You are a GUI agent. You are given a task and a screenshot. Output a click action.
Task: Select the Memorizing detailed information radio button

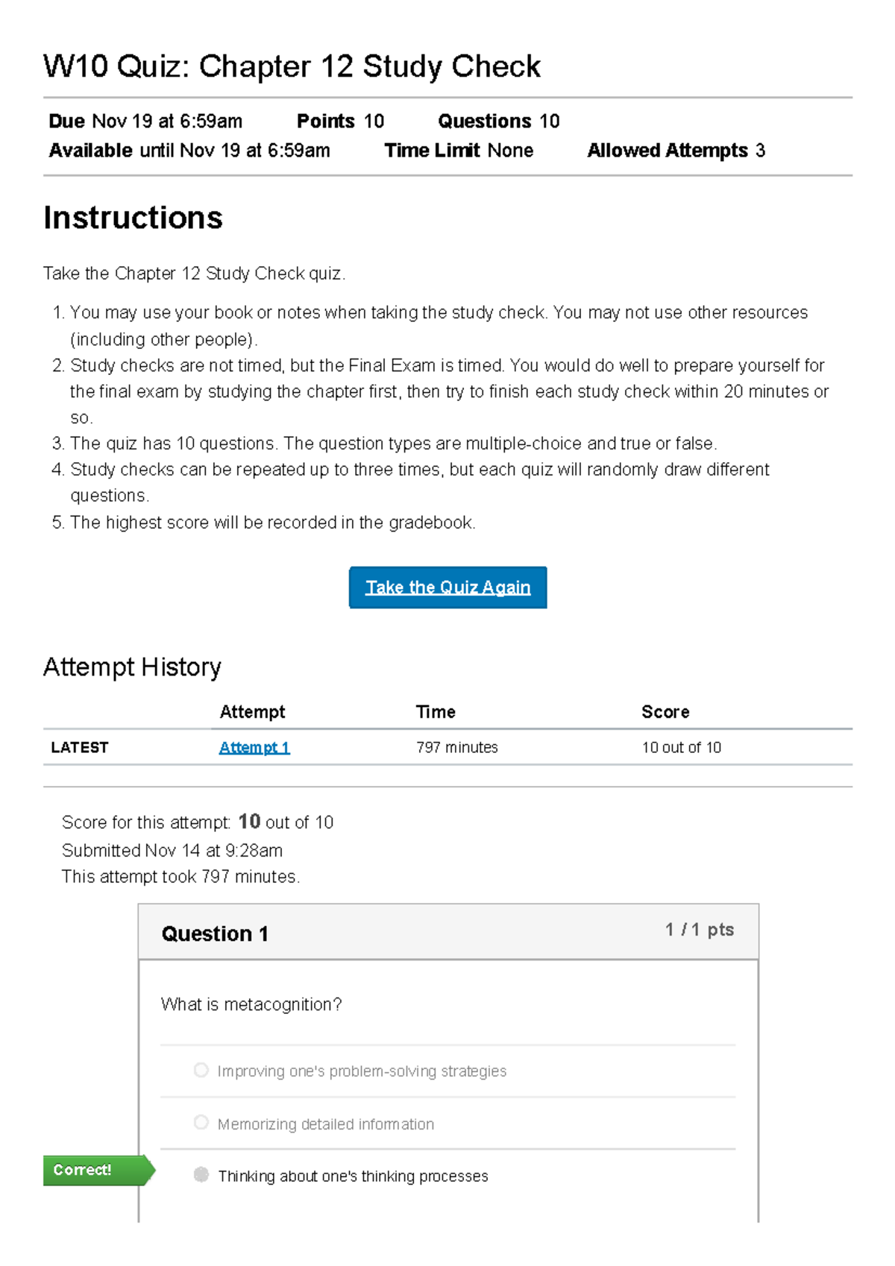(x=201, y=1122)
